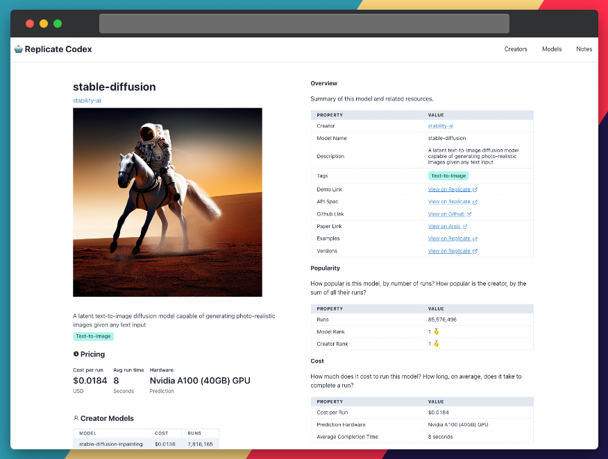Click the 7,816,165 runs cell in Creator Models
Screen dimensions: 608x459
tap(200, 444)
